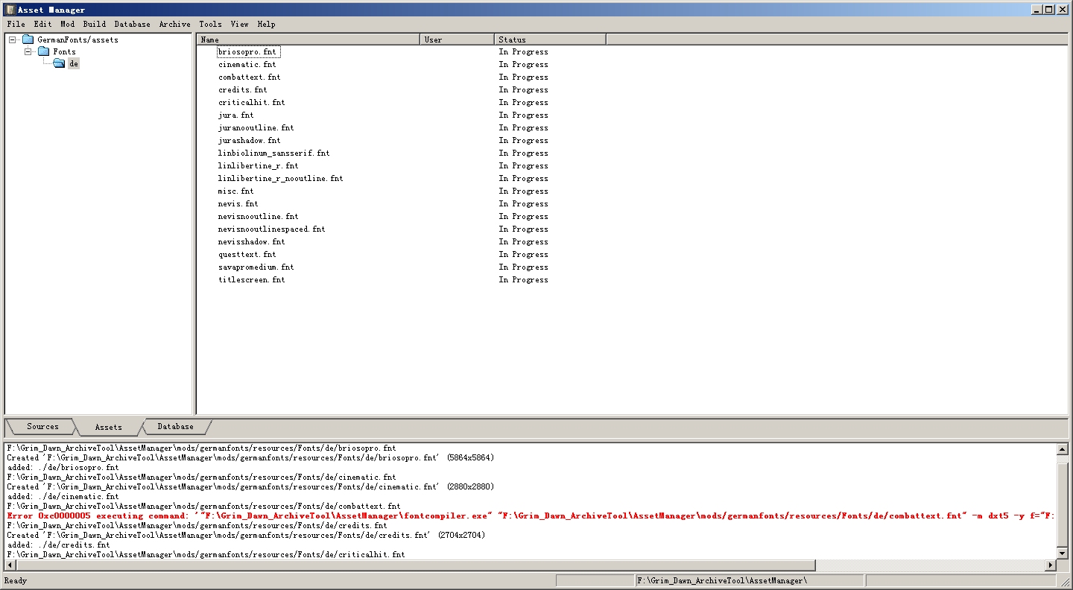This screenshot has width=1073, height=590.
Task: Click the In Progress status of briosopro.fnt
Action: (523, 52)
